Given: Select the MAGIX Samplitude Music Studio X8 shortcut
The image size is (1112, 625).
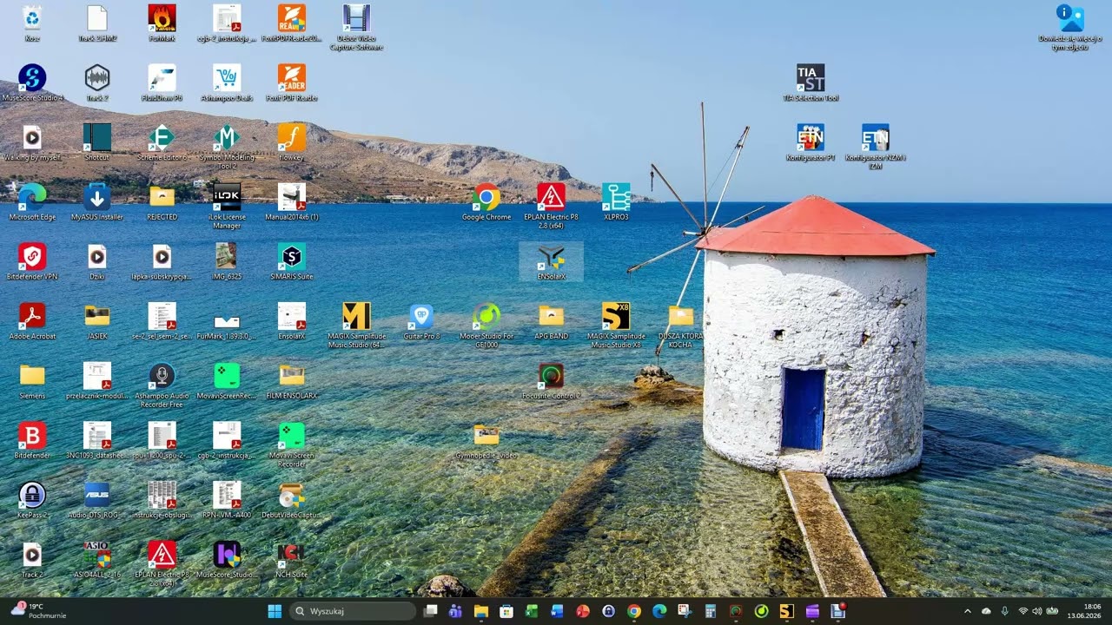Looking at the screenshot, I should pyautogui.click(x=616, y=325).
